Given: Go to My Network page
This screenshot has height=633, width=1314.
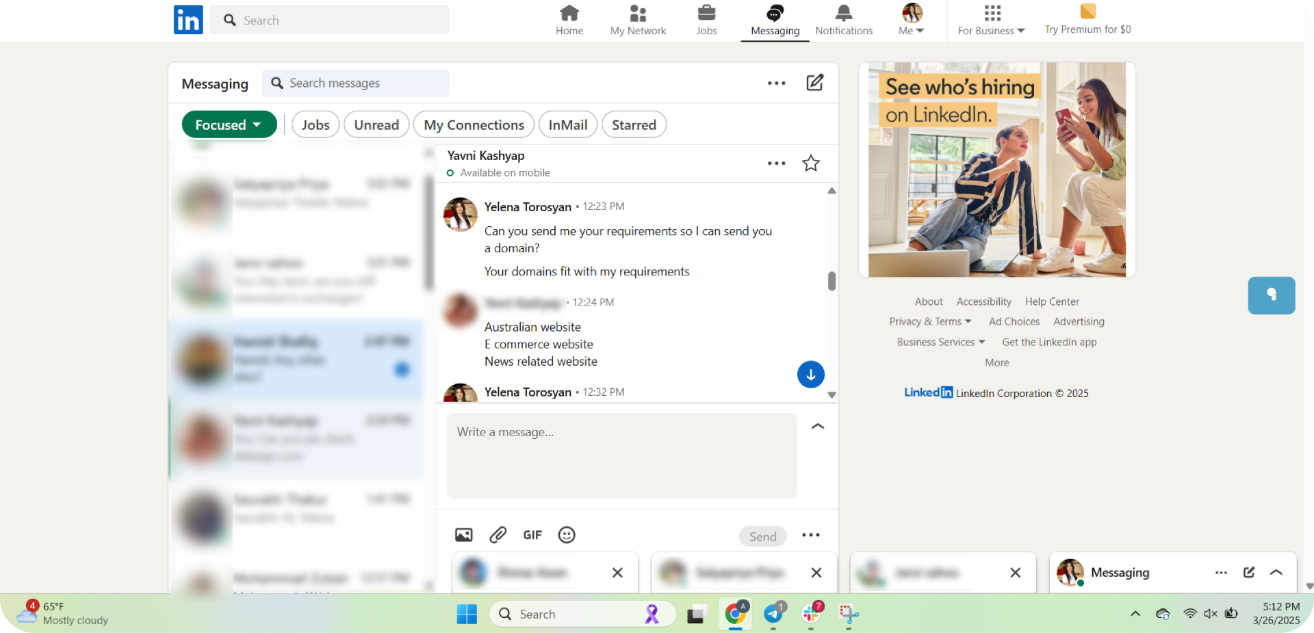Looking at the screenshot, I should tap(638, 20).
